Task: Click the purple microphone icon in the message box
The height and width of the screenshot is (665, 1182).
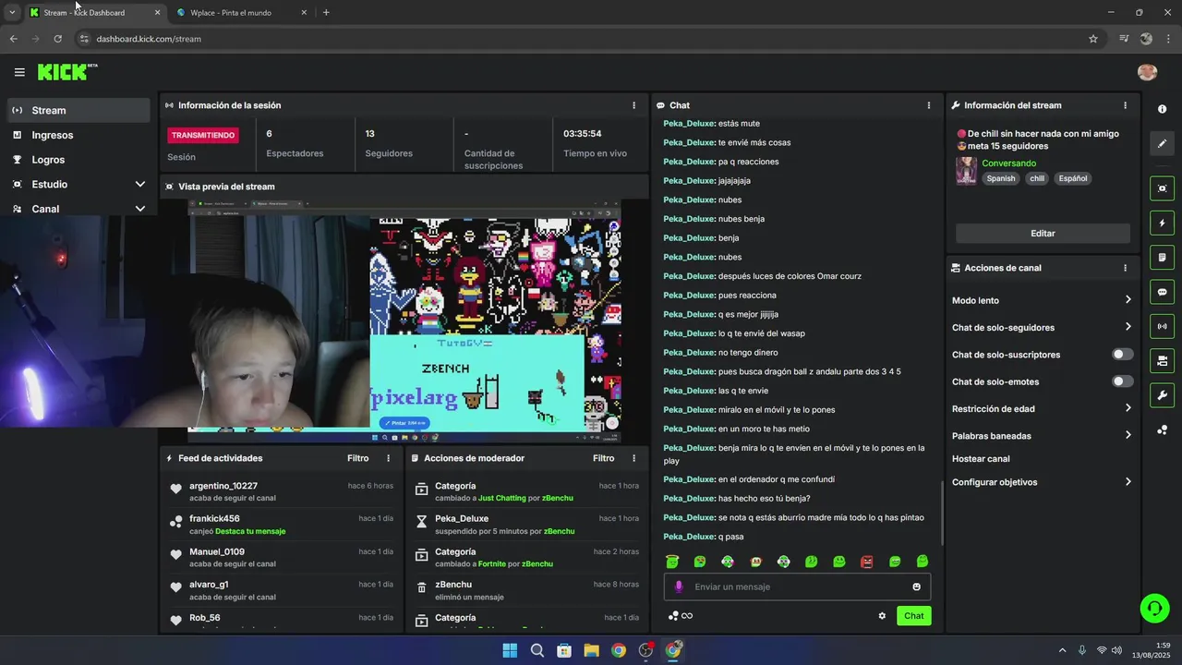Action: coord(679,586)
